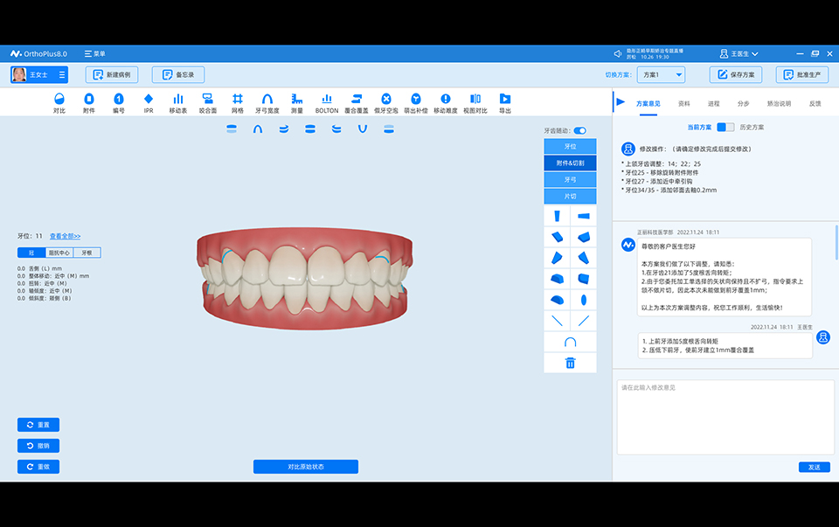Select the 附件 attachment tool icon
Viewport: 839px width, 527px height.
[88, 103]
